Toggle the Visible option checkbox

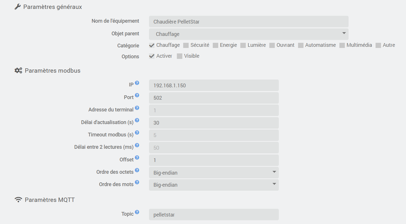(179, 56)
